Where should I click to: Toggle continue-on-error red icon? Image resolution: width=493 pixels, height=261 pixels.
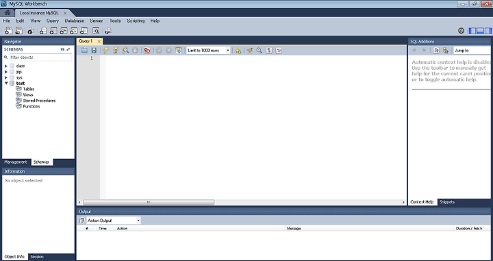pyautogui.click(x=147, y=50)
